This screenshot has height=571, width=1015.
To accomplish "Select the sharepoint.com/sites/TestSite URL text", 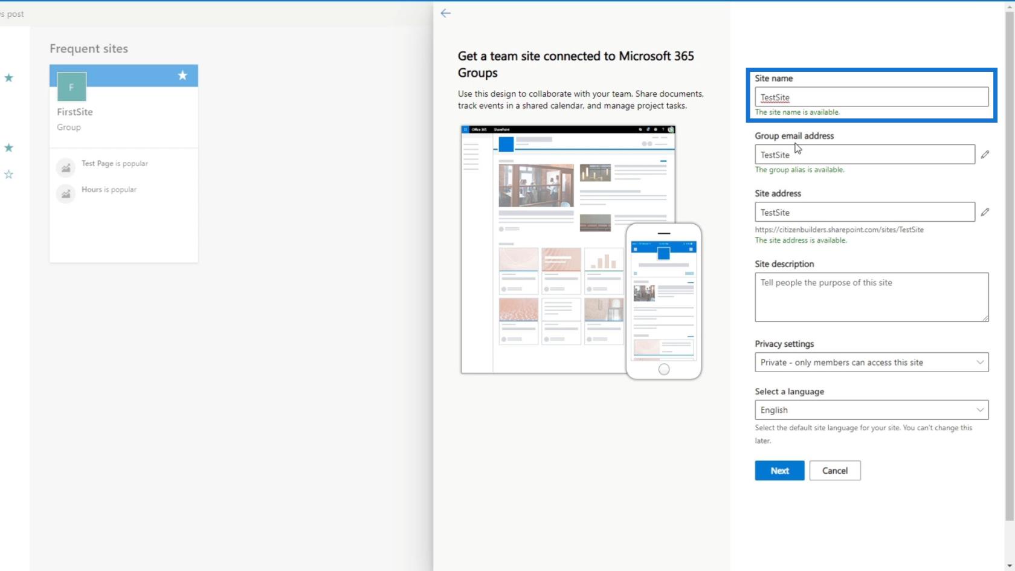I will click(839, 230).
